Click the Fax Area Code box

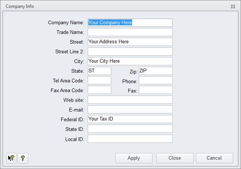99,90
